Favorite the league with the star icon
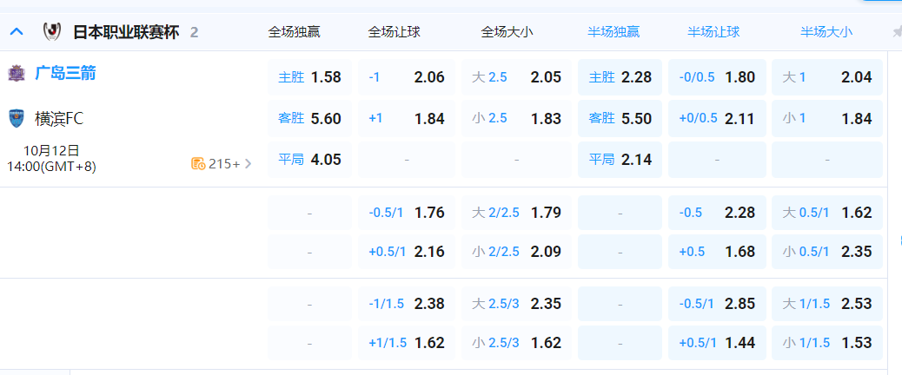This screenshot has height=375, width=902. click(896, 32)
